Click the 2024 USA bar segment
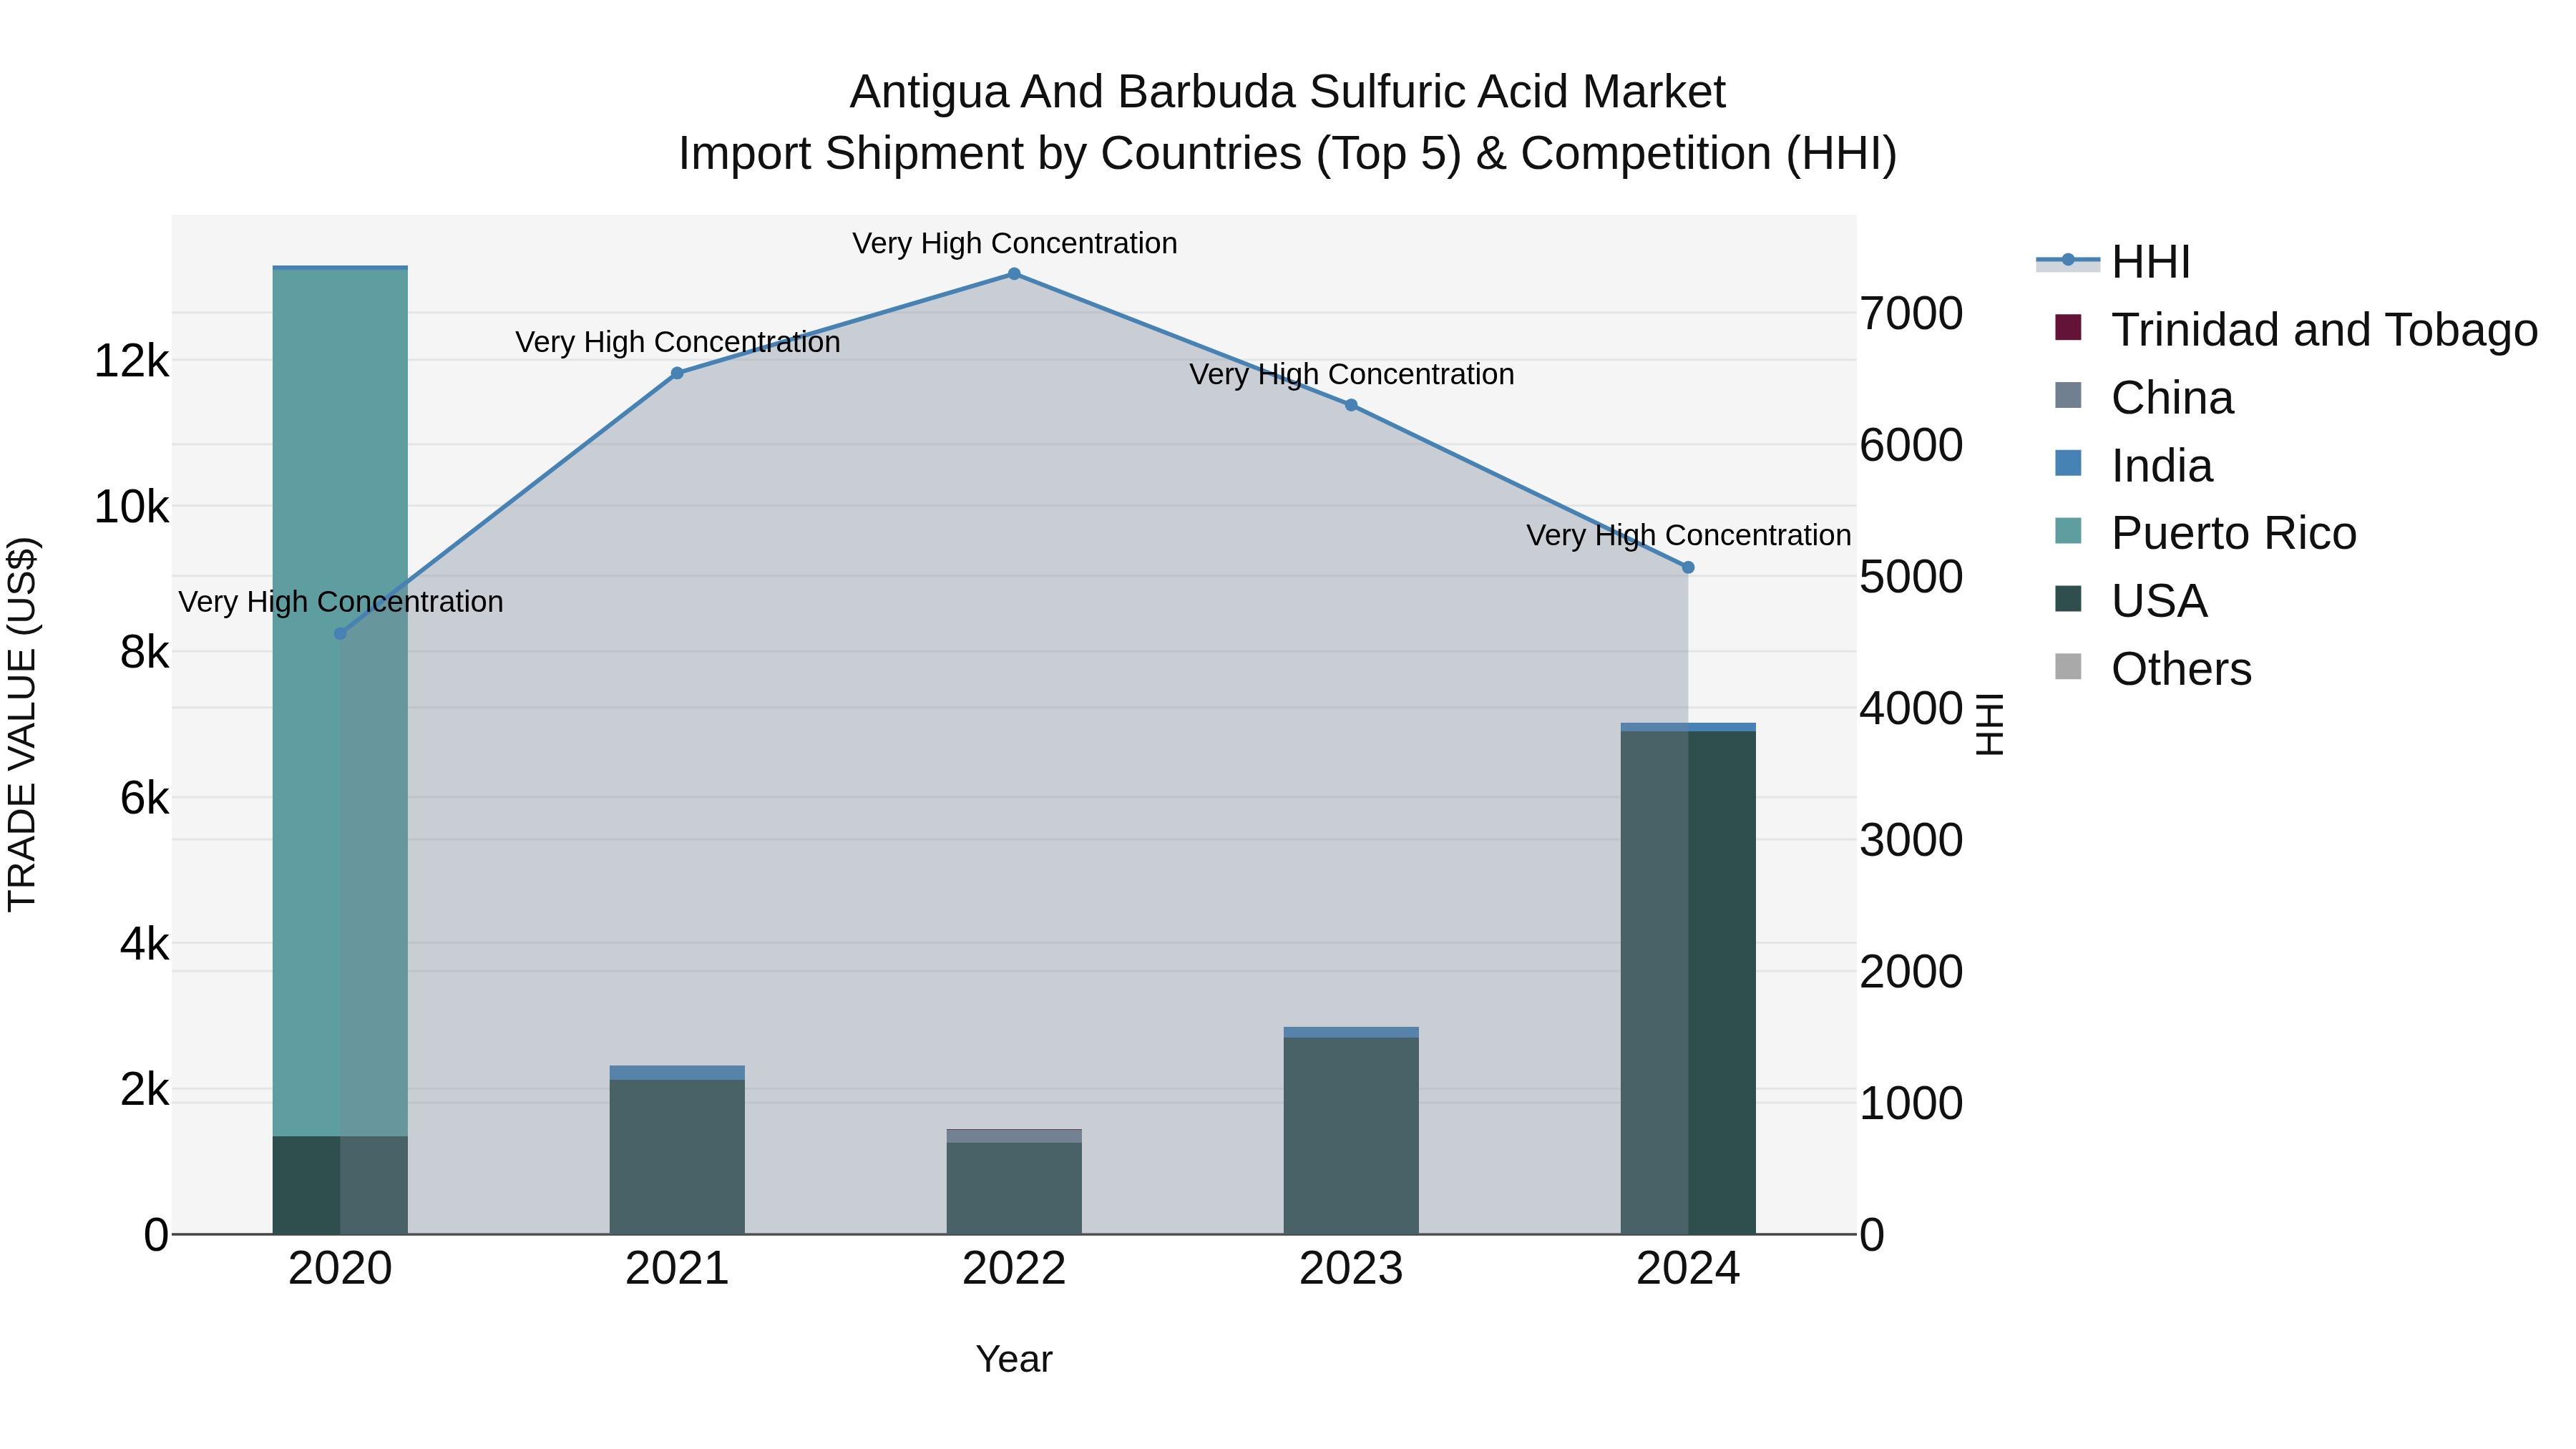Viewport: 2576px width, 1449px height. coord(1688,983)
